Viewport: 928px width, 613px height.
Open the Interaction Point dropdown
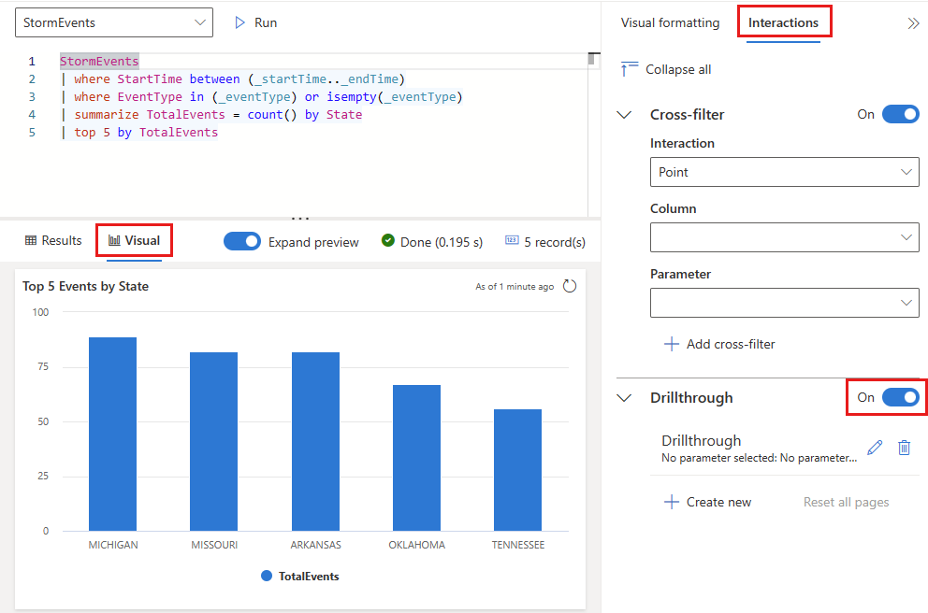pyautogui.click(x=784, y=172)
